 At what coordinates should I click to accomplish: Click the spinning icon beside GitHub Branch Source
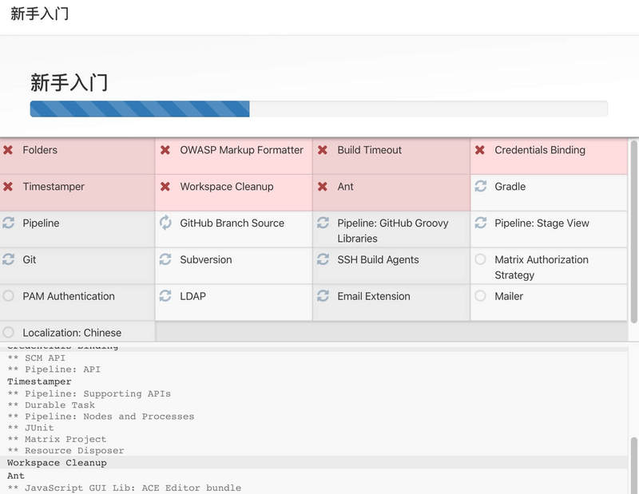pyautogui.click(x=165, y=223)
